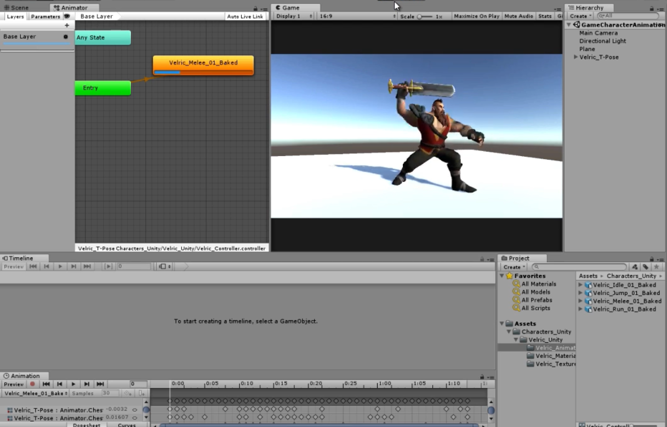Switch to Curves view in Animation

click(127, 425)
